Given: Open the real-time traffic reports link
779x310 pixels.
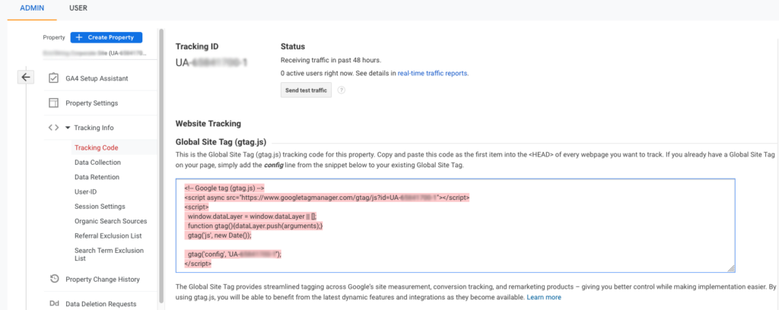Looking at the screenshot, I should tap(433, 73).
